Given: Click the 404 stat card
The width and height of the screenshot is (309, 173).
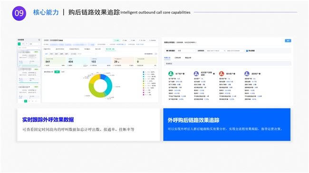Looking at the screenshot, I should pyautogui.click(x=77, y=62).
